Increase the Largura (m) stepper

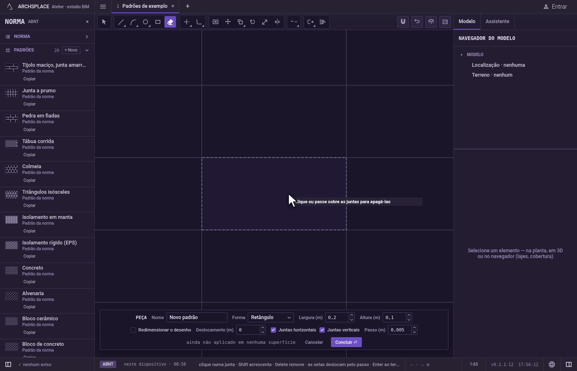(352, 315)
